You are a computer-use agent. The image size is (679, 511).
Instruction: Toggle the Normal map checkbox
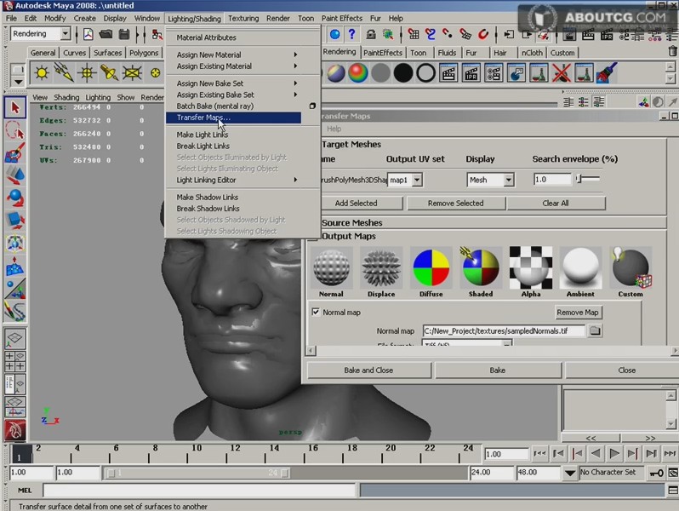317,312
